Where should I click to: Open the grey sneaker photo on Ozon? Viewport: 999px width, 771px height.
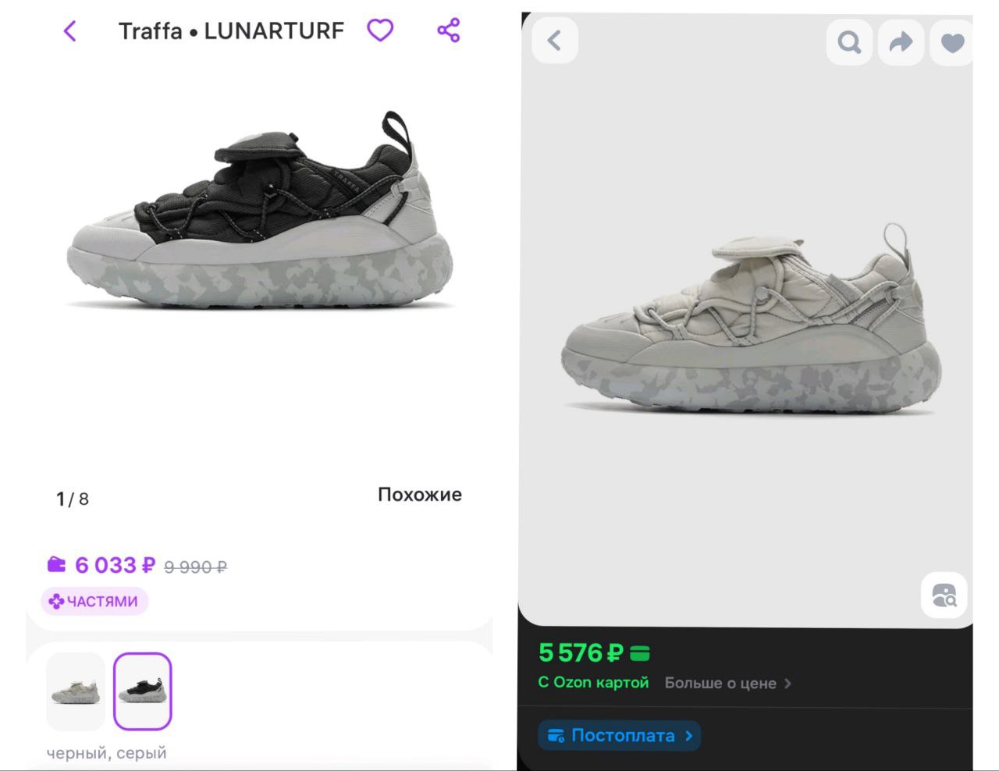(x=750, y=320)
